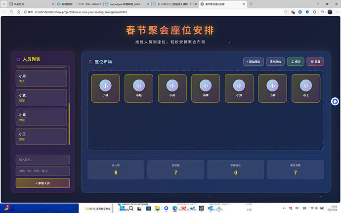Click the seat occupied by 小赵
Viewport: 341px width, 213px height.
point(139,88)
